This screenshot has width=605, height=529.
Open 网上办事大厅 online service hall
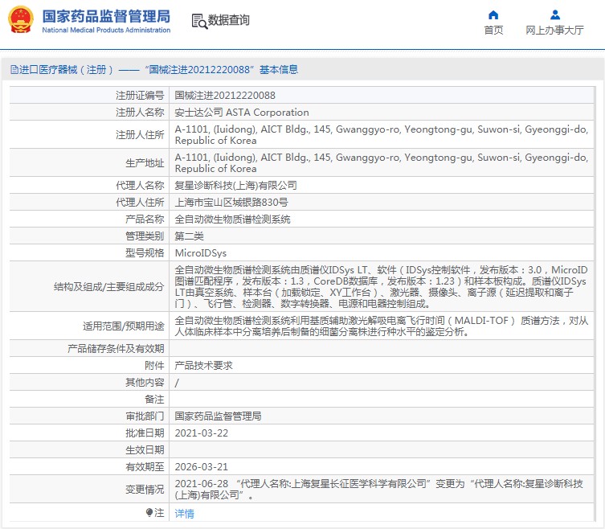pos(554,30)
